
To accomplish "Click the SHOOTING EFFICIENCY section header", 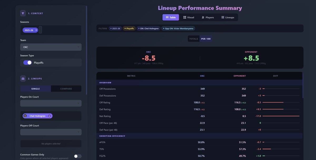I will click(x=199, y=136).
